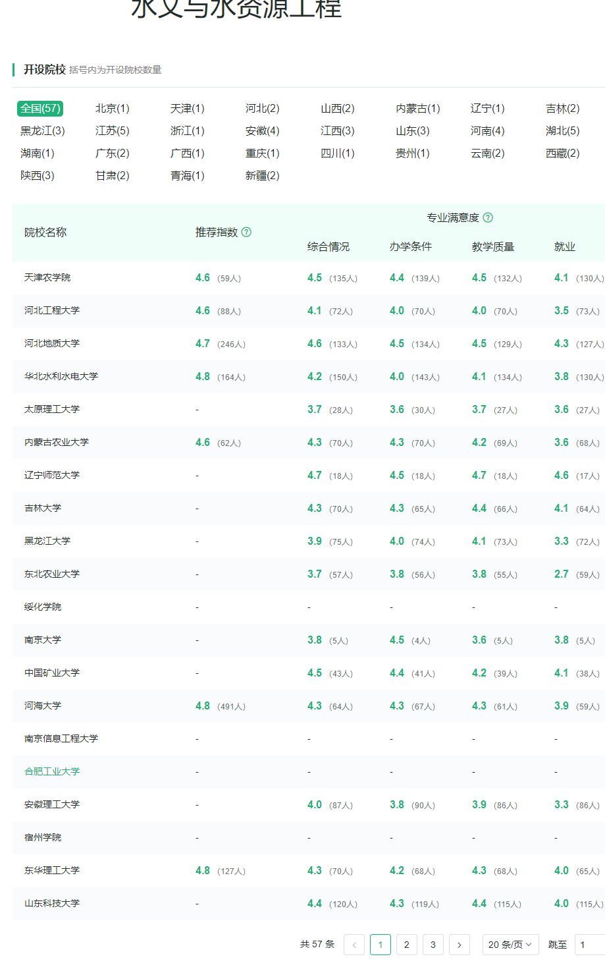Filter schools by 云南(2)
The height and width of the screenshot is (969, 605).
point(488,153)
